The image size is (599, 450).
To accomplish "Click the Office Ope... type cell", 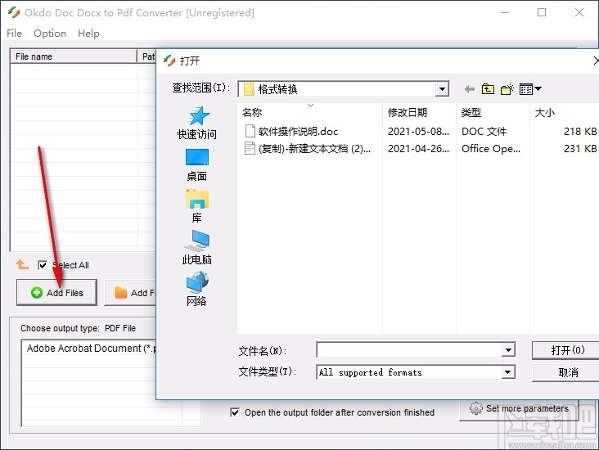I will click(491, 149).
